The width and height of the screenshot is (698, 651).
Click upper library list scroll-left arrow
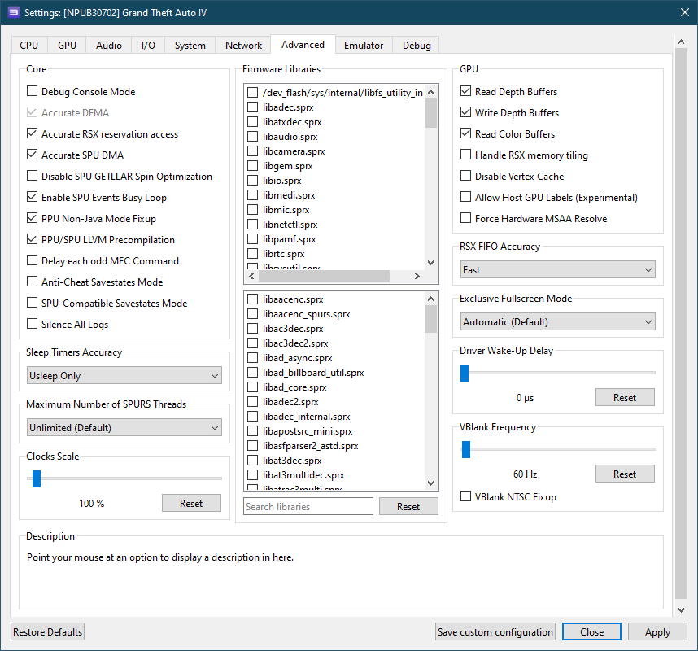(251, 276)
